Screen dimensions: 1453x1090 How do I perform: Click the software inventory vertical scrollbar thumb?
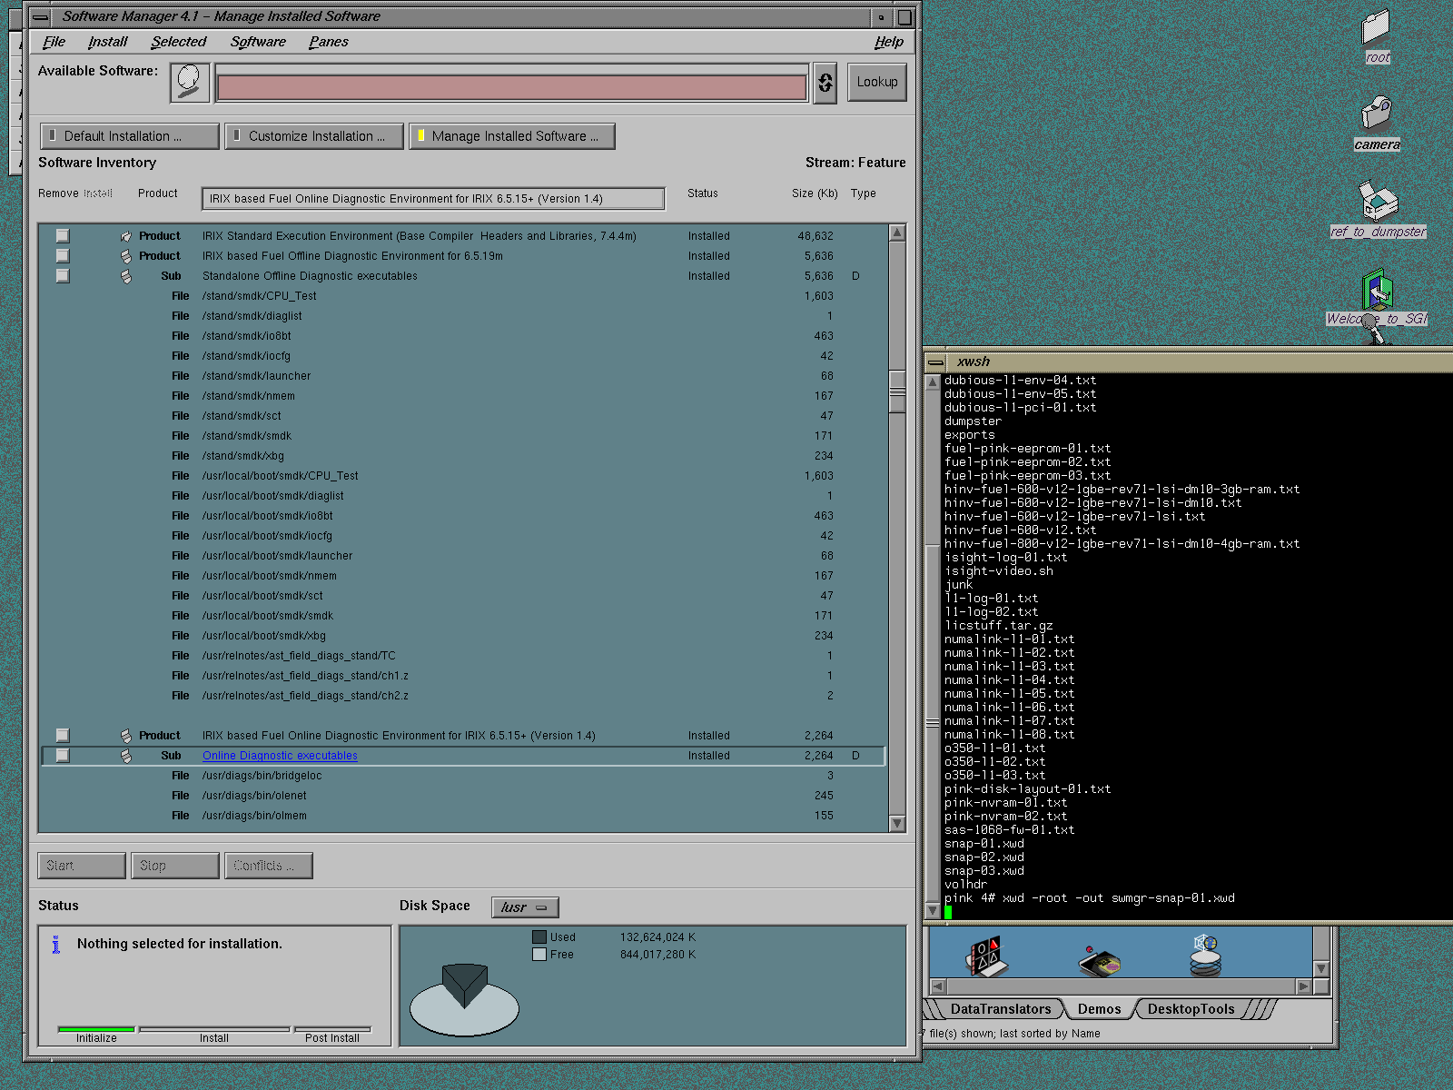coord(897,391)
